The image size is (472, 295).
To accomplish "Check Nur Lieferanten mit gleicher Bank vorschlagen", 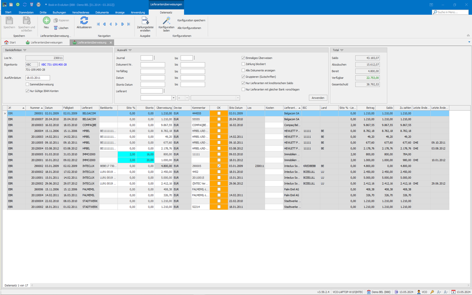I will coord(243,89).
